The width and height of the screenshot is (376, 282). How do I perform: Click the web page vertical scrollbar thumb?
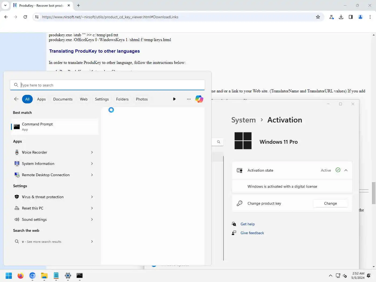(374, 193)
